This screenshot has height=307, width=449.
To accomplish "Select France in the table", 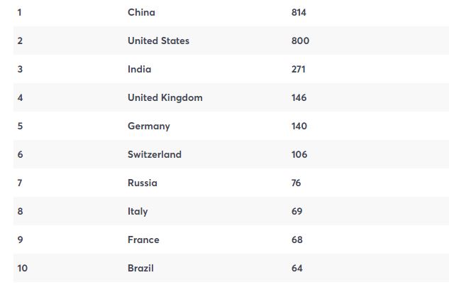I will tap(143, 239).
